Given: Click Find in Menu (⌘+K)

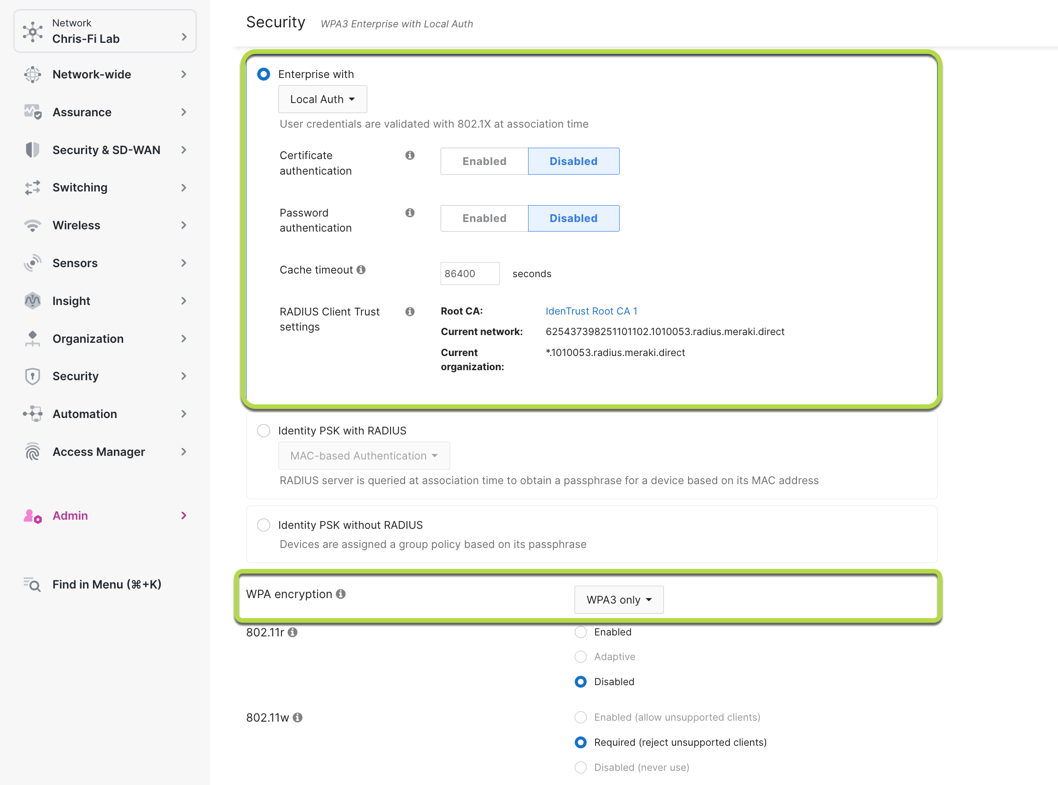Looking at the screenshot, I should pyautogui.click(x=107, y=584).
